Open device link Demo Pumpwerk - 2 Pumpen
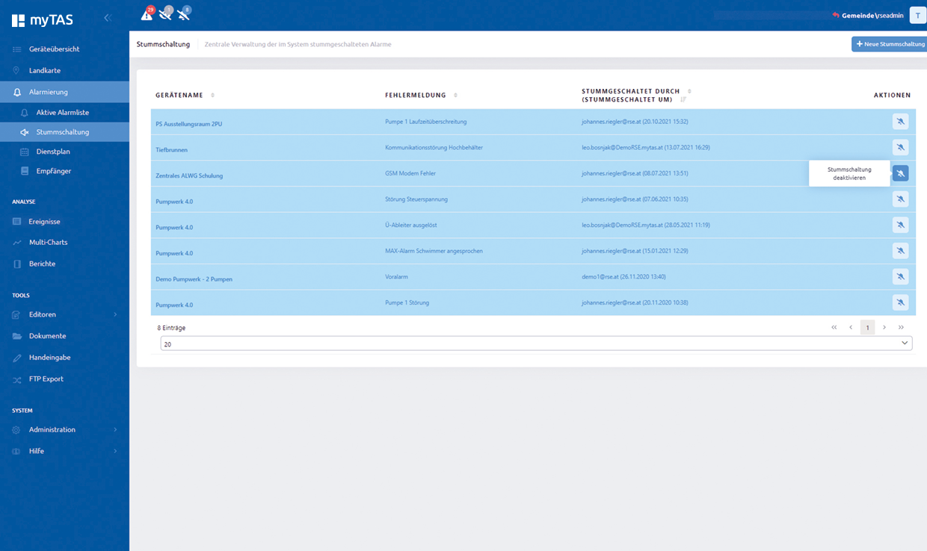 [194, 278]
